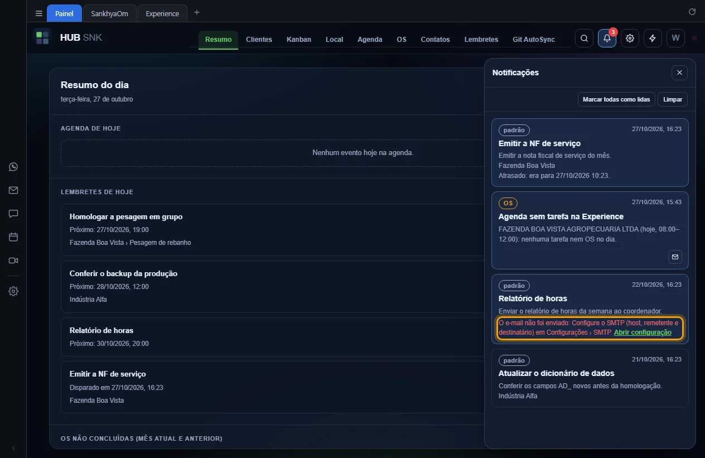705x458 pixels.
Task: Open the Git AutoSync tab
Action: pos(534,40)
